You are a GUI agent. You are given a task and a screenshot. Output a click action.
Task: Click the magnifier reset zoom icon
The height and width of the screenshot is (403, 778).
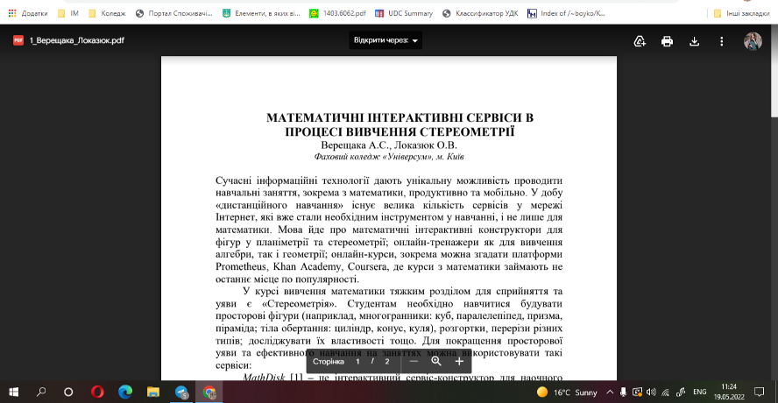[x=436, y=361]
